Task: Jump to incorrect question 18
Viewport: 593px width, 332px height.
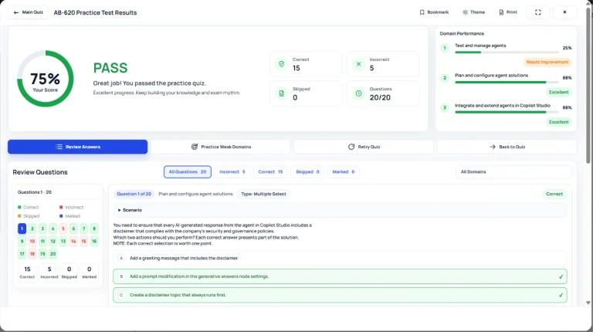Action: coord(32,254)
